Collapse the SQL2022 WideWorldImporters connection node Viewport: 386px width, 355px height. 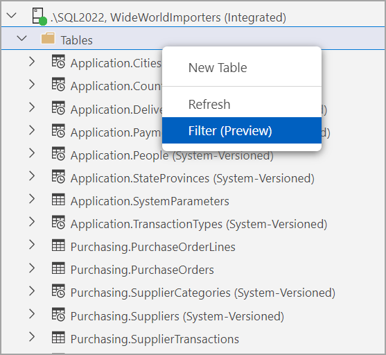click(11, 15)
